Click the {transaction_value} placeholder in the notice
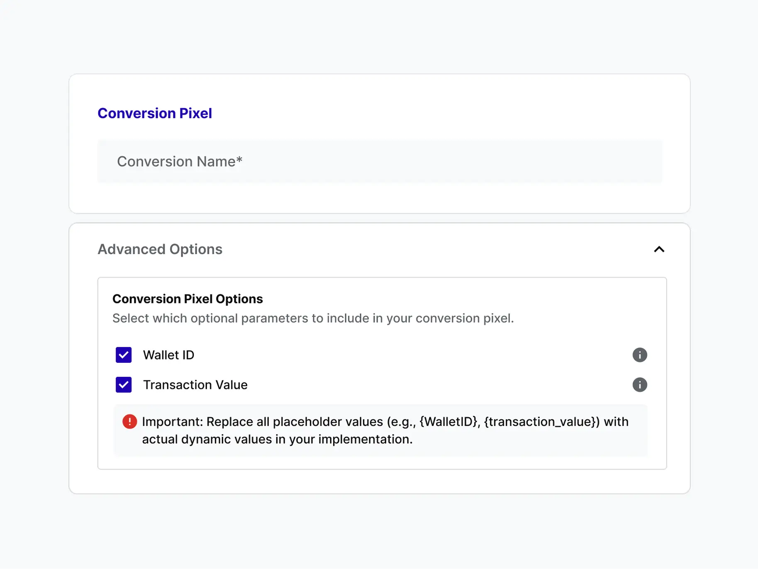 pyautogui.click(x=541, y=422)
